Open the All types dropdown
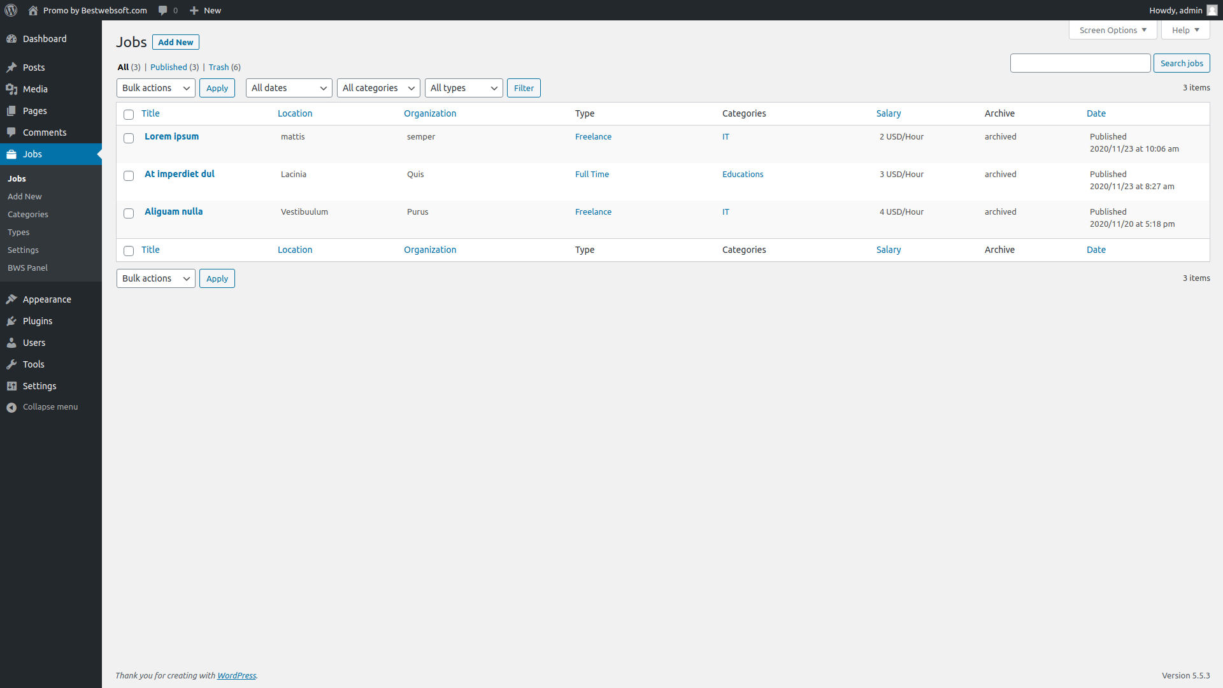 point(463,88)
